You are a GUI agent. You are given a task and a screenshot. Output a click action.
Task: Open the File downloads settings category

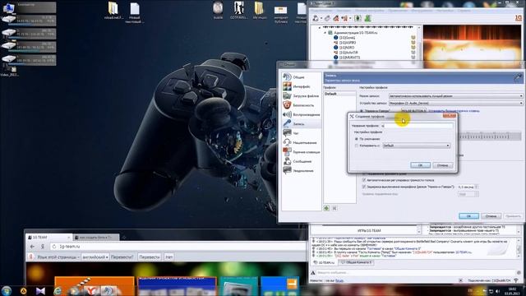[x=301, y=96]
